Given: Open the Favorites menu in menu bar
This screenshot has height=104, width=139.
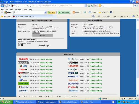Looking at the screenshot, I should point(18,10).
